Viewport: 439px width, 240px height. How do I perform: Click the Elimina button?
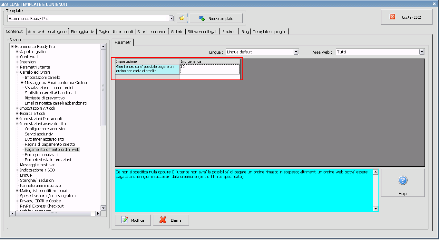click(x=171, y=220)
